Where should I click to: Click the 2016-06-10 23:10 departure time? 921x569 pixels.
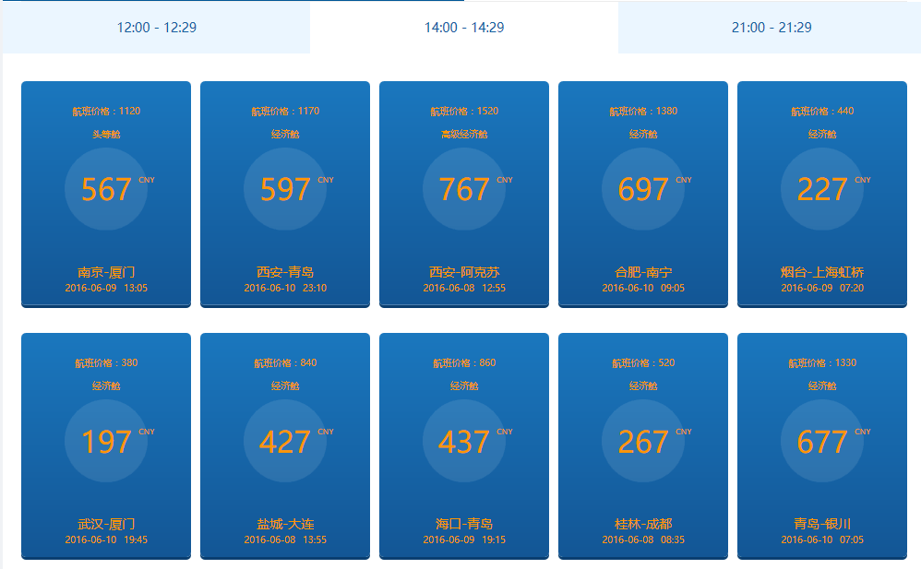tap(285, 288)
